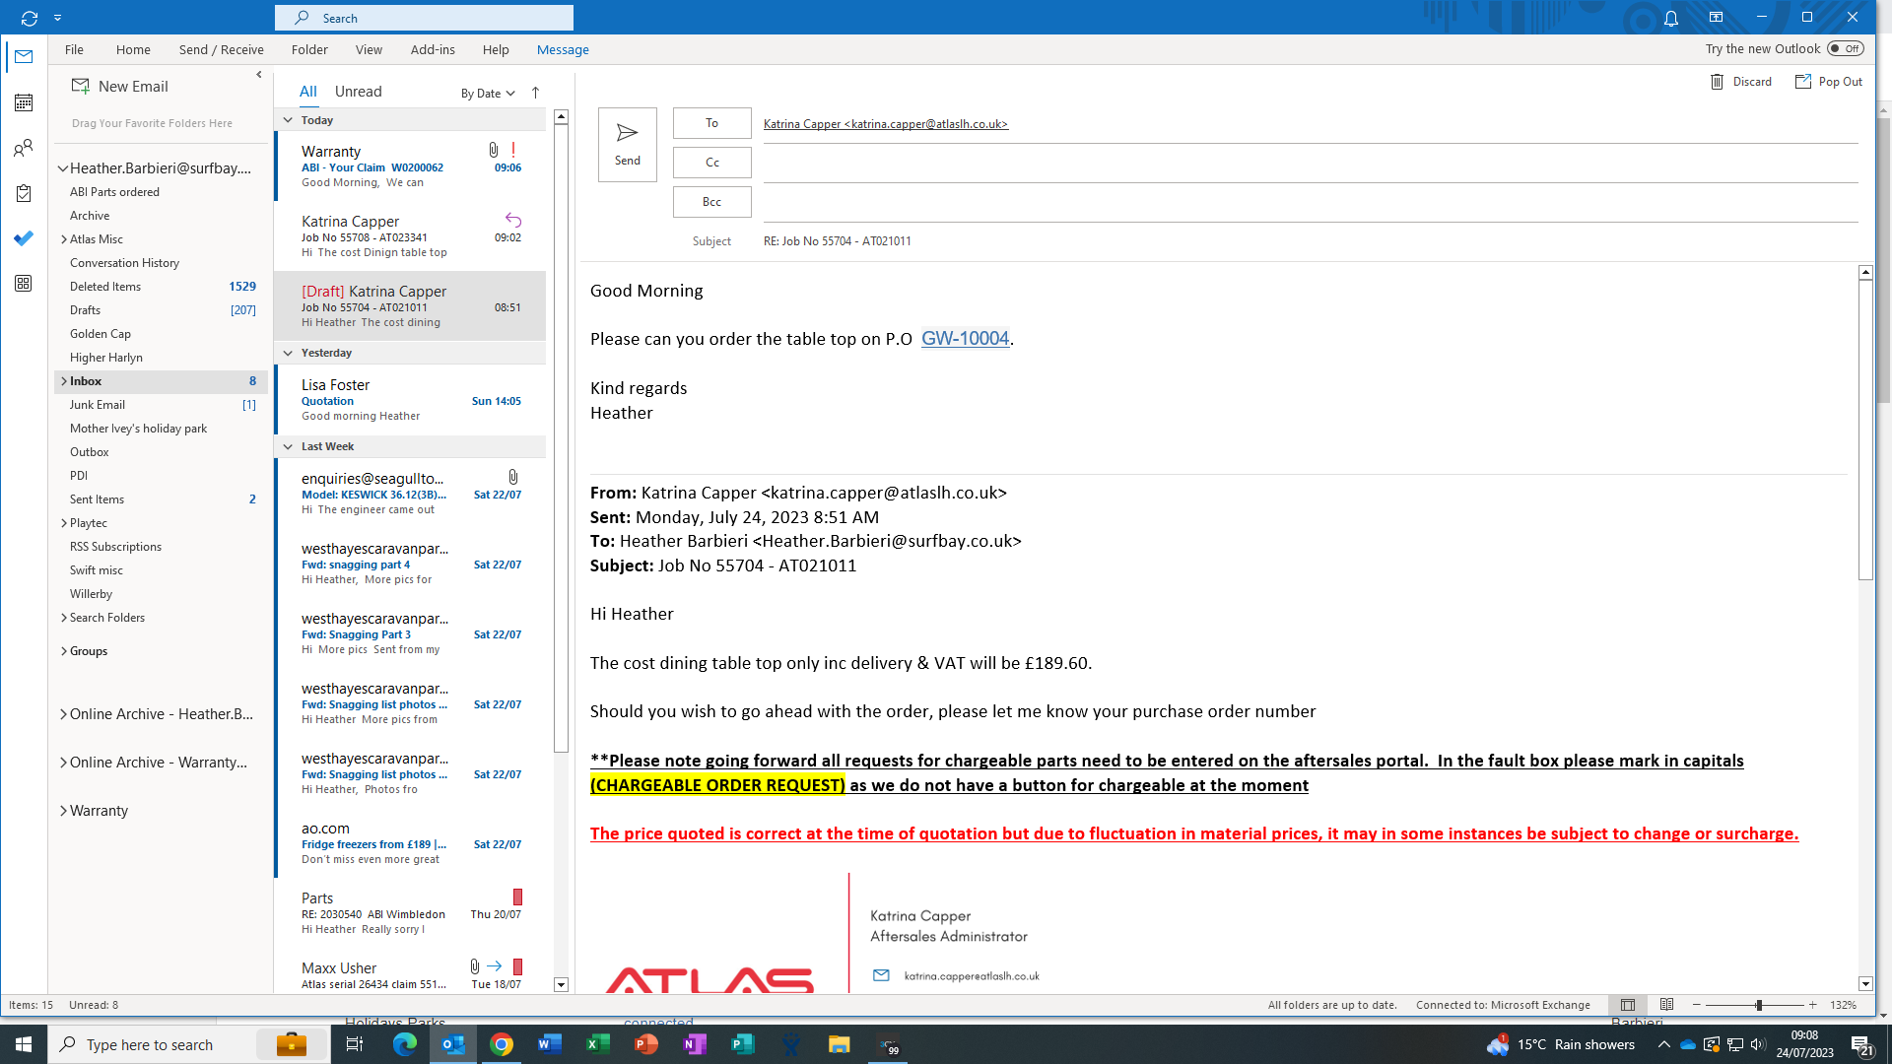This screenshot has width=1892, height=1064.
Task: Open the GW-10004 hyperlink
Action: point(965,339)
